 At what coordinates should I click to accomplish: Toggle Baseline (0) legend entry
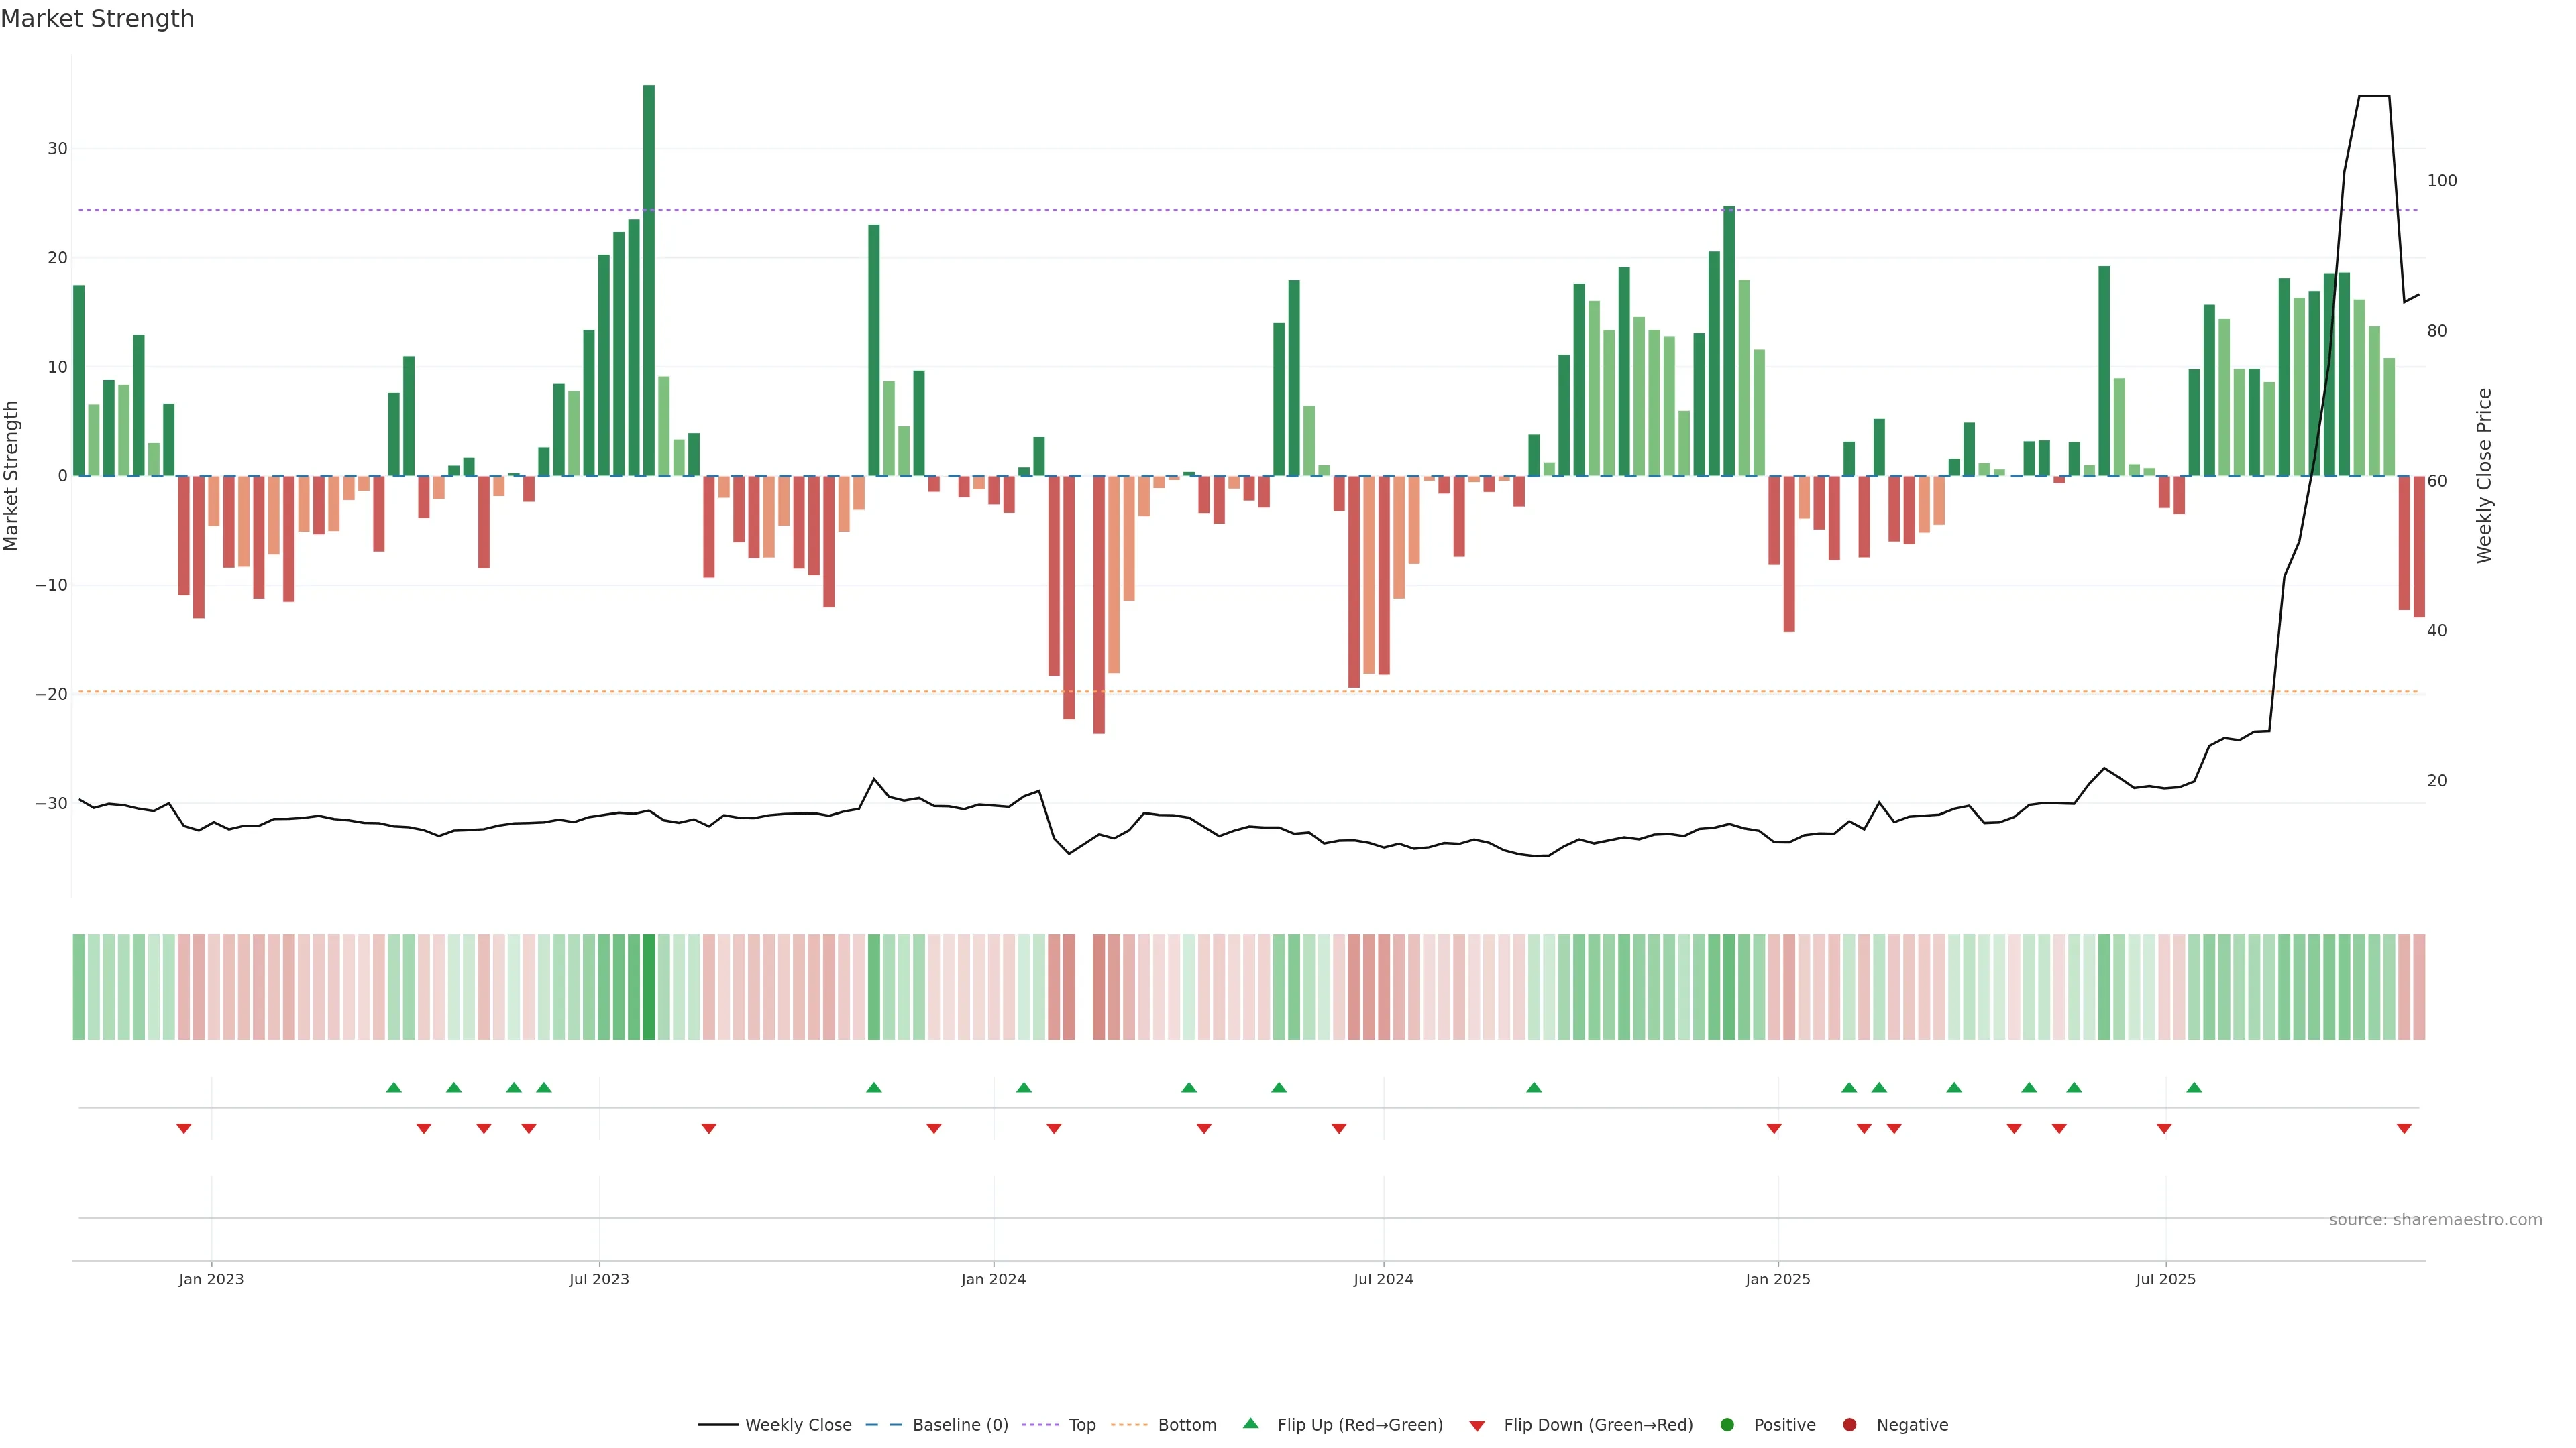pos(937,1425)
